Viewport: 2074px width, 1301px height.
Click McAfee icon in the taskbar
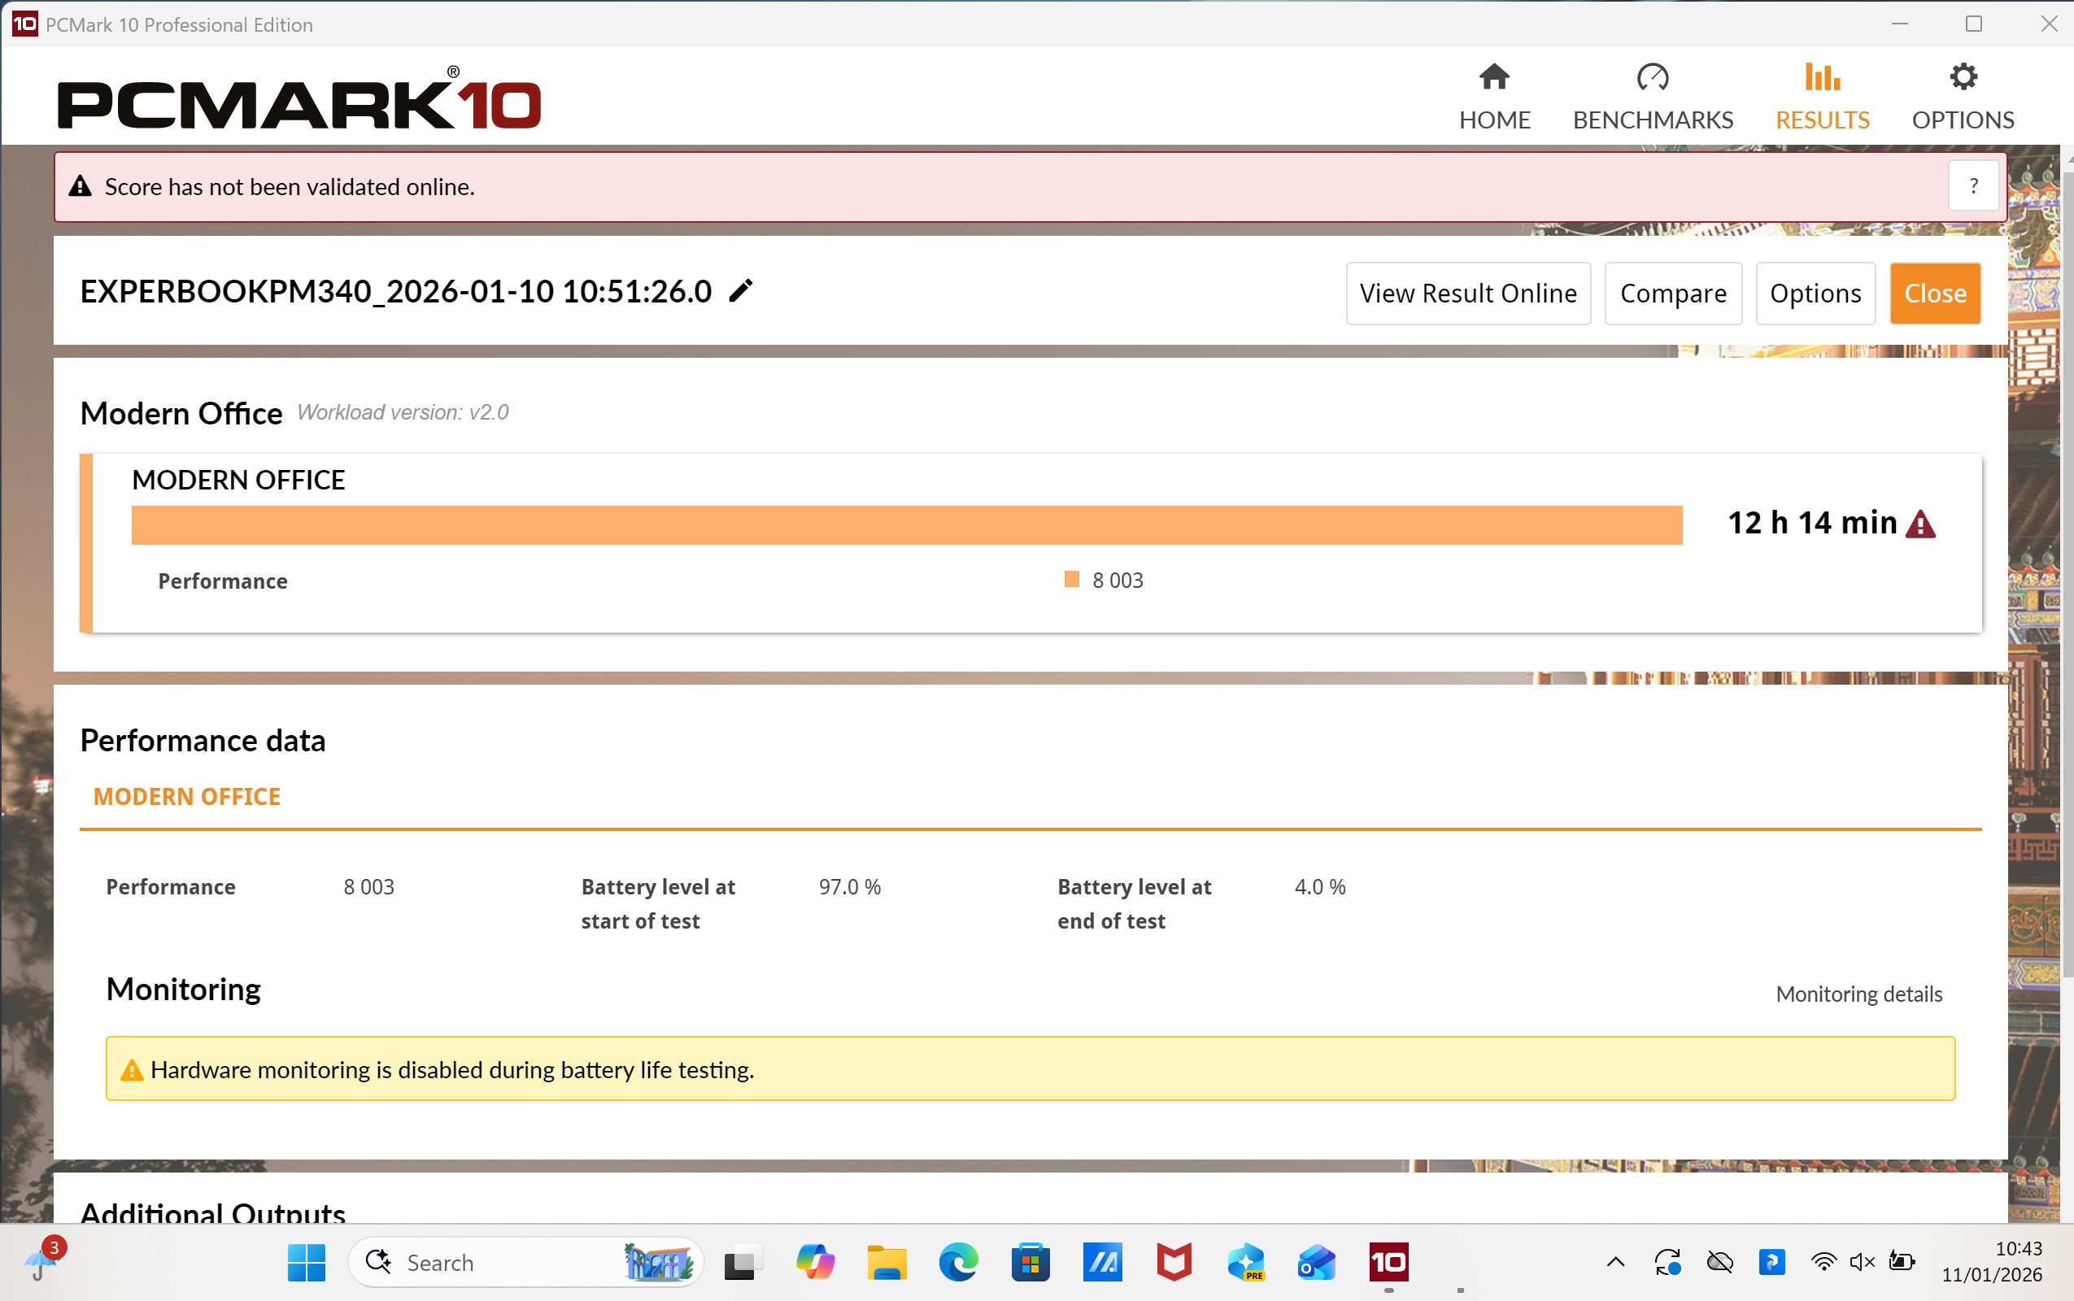1174,1262
